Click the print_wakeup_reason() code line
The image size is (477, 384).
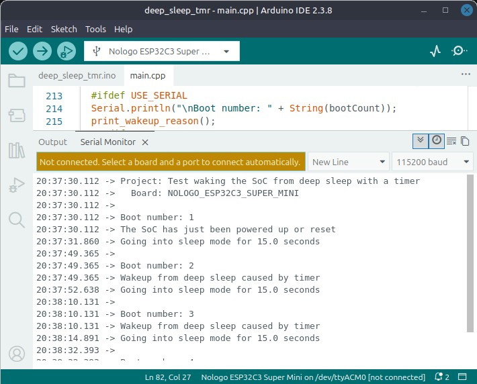point(153,121)
